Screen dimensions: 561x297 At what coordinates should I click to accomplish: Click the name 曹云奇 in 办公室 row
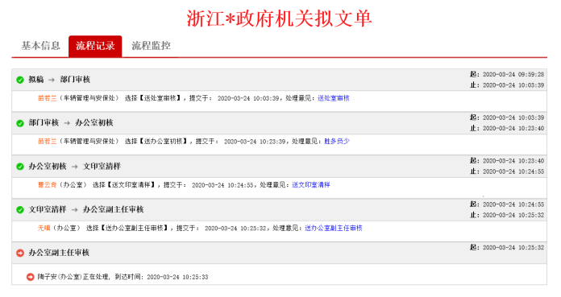tap(48, 185)
